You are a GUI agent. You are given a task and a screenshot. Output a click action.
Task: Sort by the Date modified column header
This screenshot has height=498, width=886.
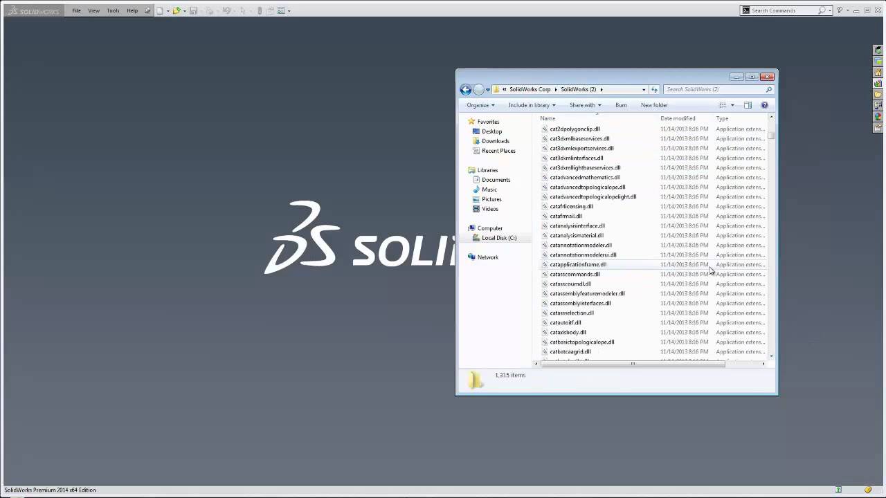point(678,118)
